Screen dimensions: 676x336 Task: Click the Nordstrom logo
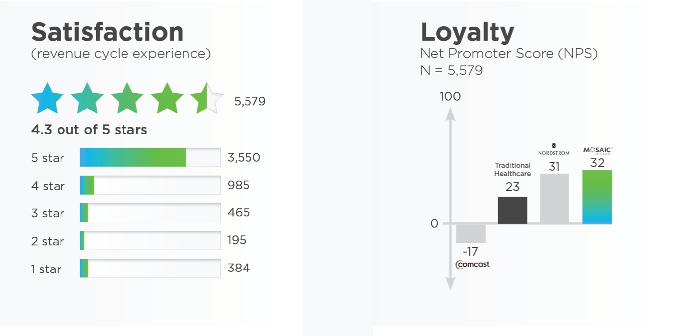tap(554, 151)
